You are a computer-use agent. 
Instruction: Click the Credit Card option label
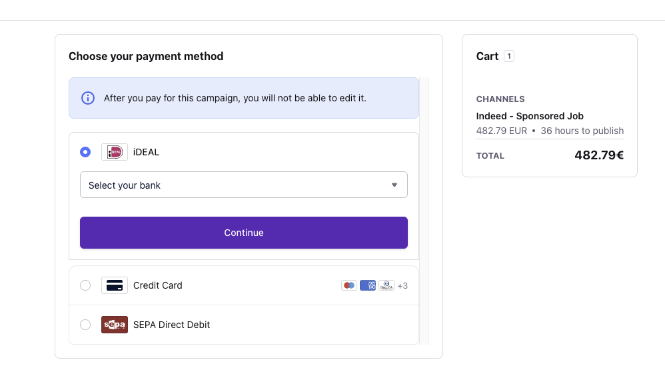pyautogui.click(x=158, y=285)
